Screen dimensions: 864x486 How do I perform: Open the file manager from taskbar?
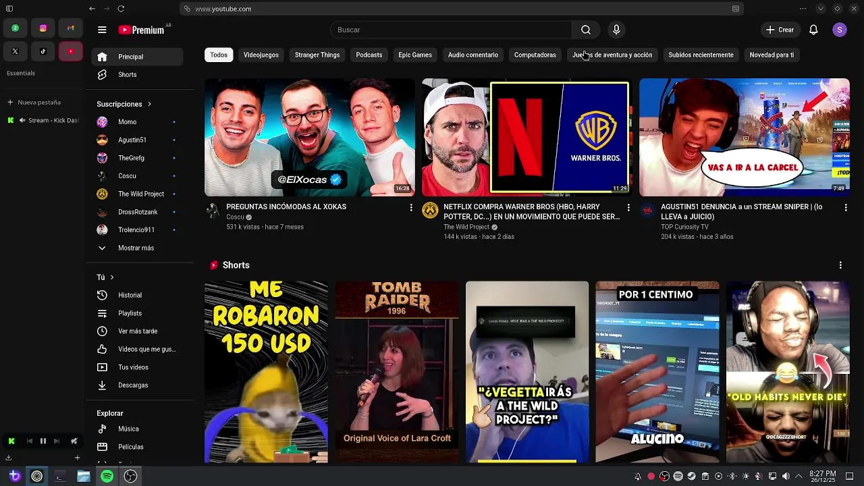(84, 477)
